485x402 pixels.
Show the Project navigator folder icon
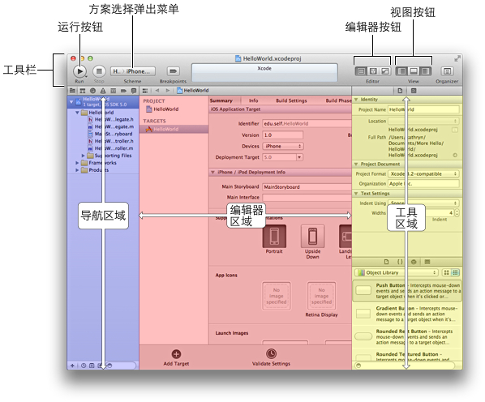click(72, 91)
